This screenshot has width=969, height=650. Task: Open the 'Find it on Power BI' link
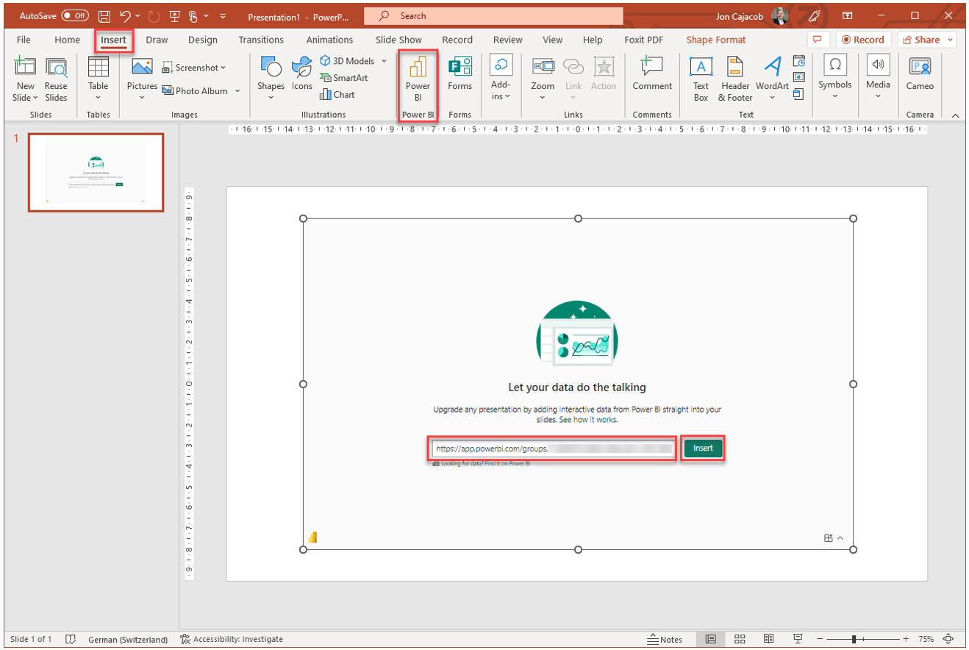[507, 464]
